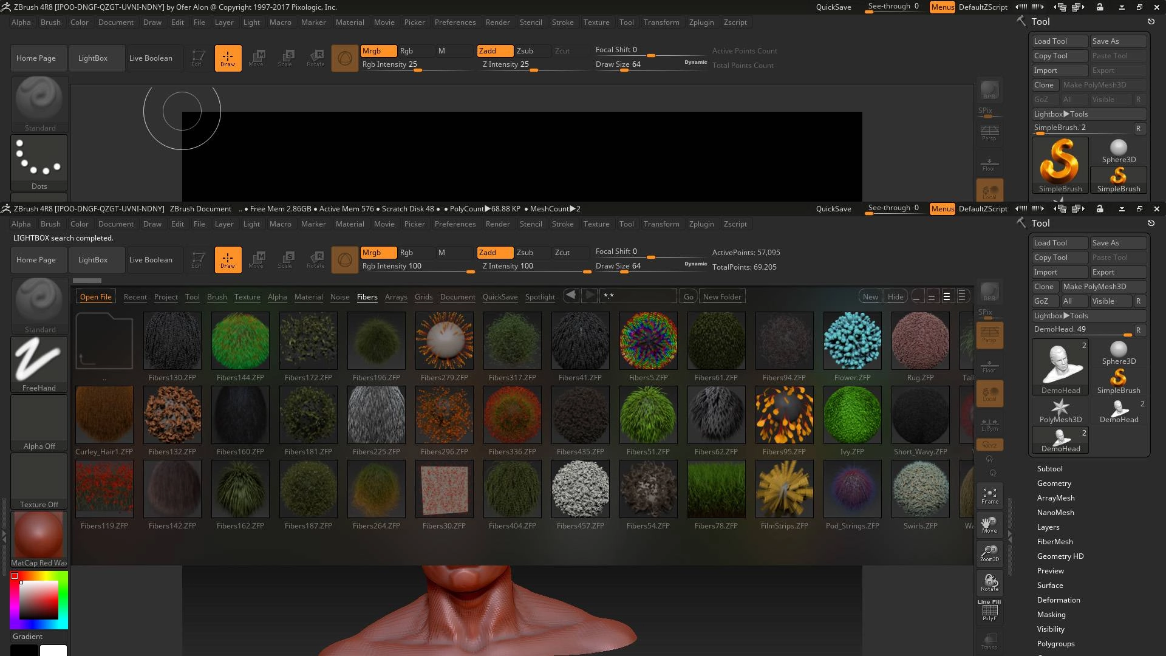Toggle XYZ rotation mode in the right shelf
Screen dimensions: 1166x656
pos(990,445)
